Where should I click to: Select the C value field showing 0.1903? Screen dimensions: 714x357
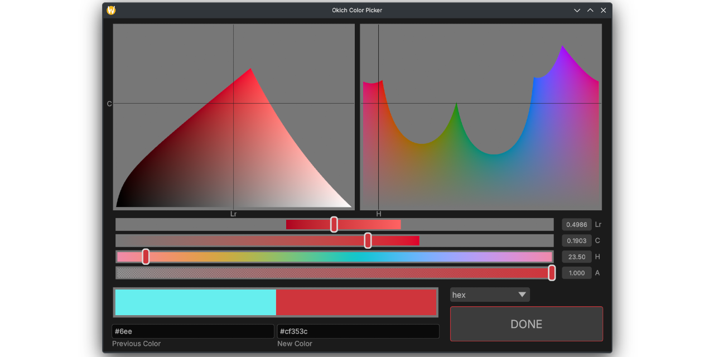coord(577,240)
